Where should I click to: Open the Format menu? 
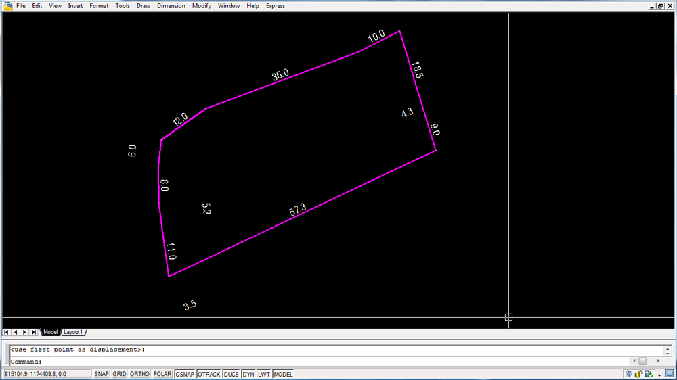tap(99, 6)
